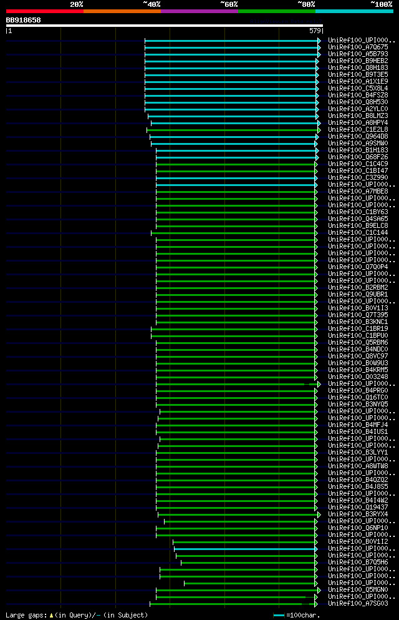
Task: Select UniRef100_A9SMW0 label
Action: point(358,144)
